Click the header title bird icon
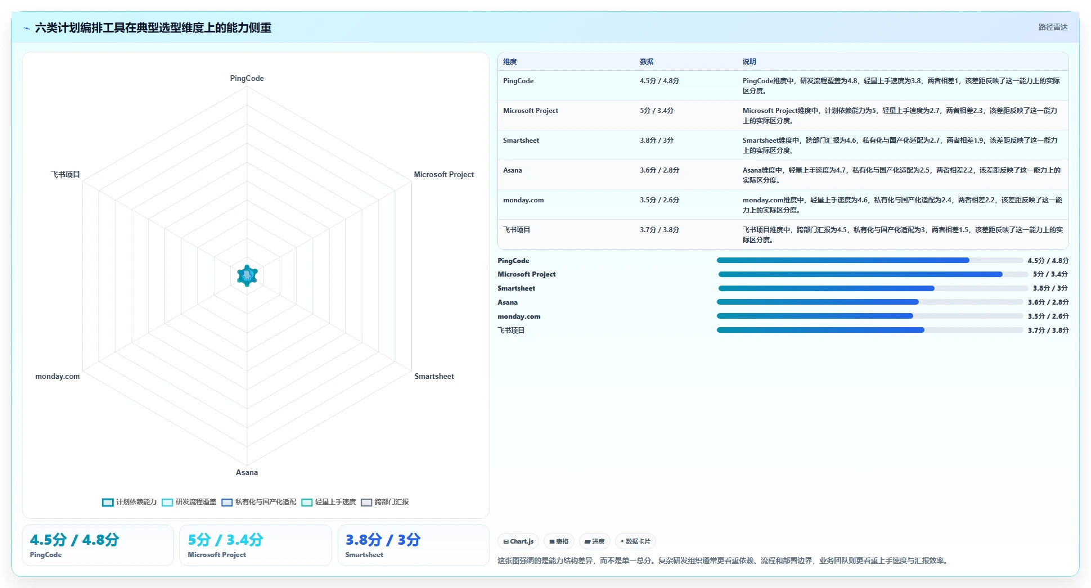 26,28
